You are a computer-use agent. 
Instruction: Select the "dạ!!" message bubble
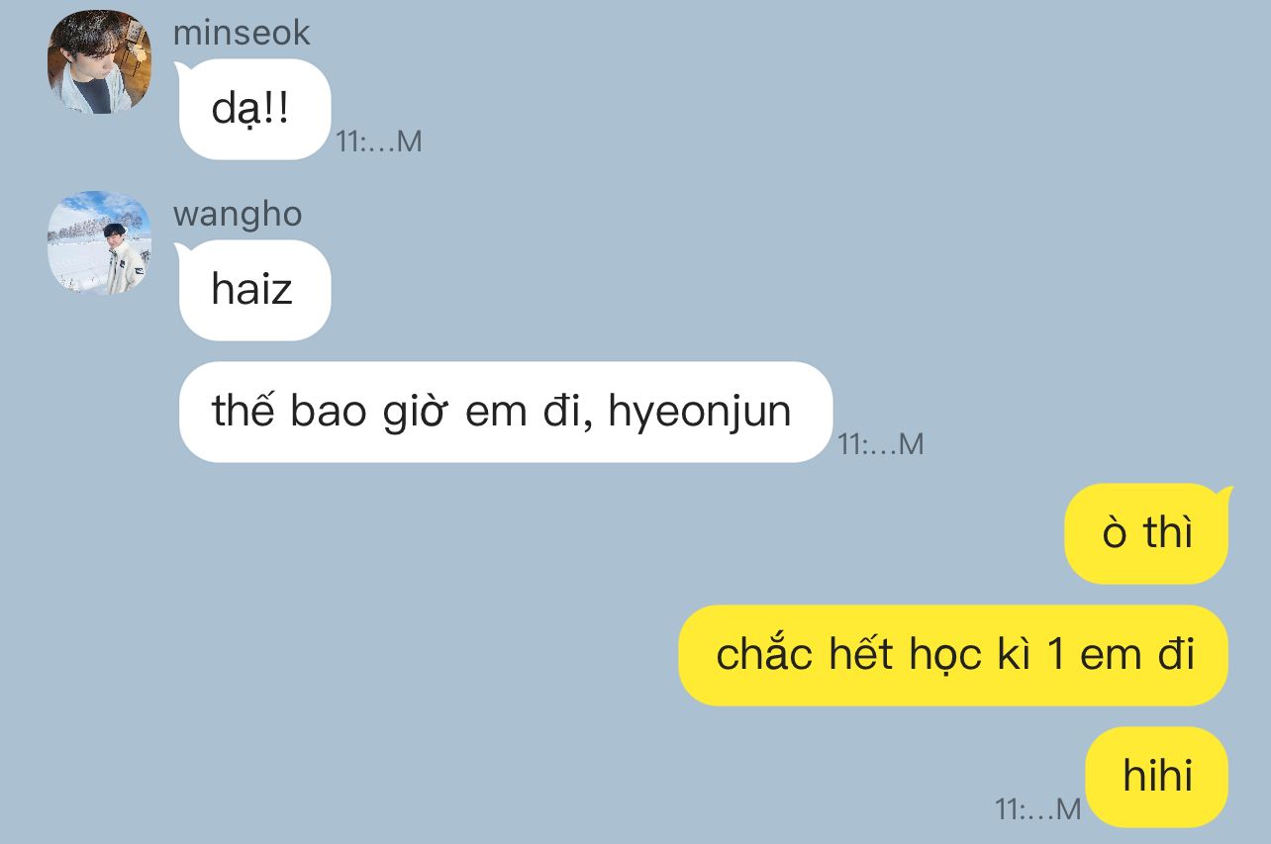253,109
